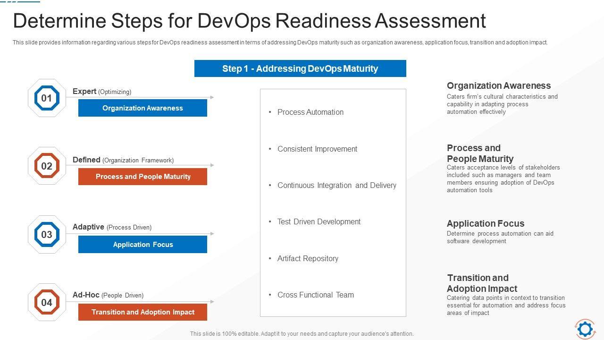Select the Expert (Optimizing) label
604x340 pixels.
point(102,92)
